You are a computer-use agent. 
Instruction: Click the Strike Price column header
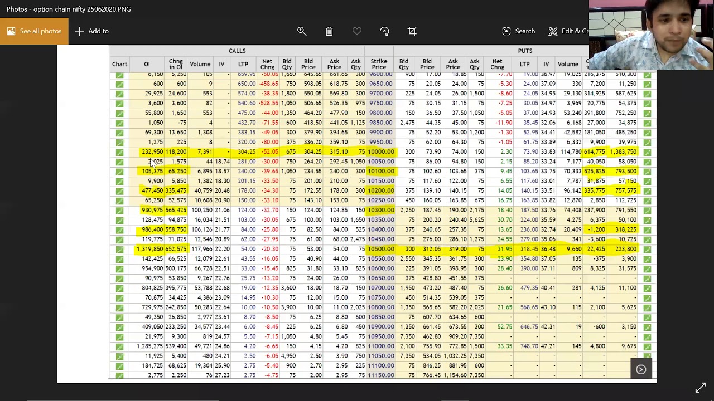379,64
